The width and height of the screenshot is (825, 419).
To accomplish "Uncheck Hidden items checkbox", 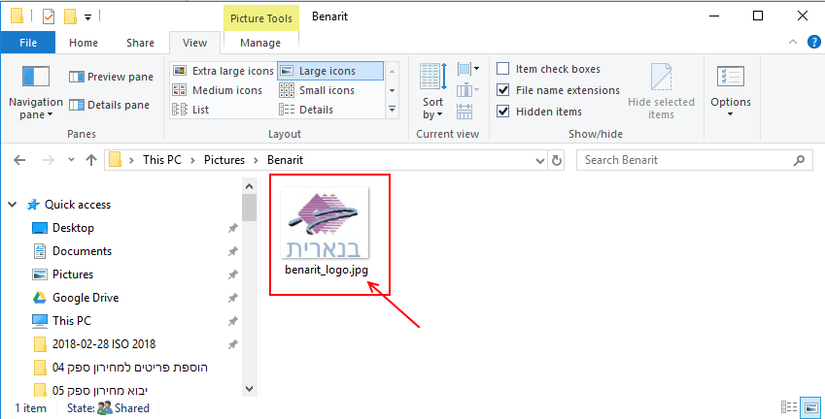I will [x=503, y=112].
